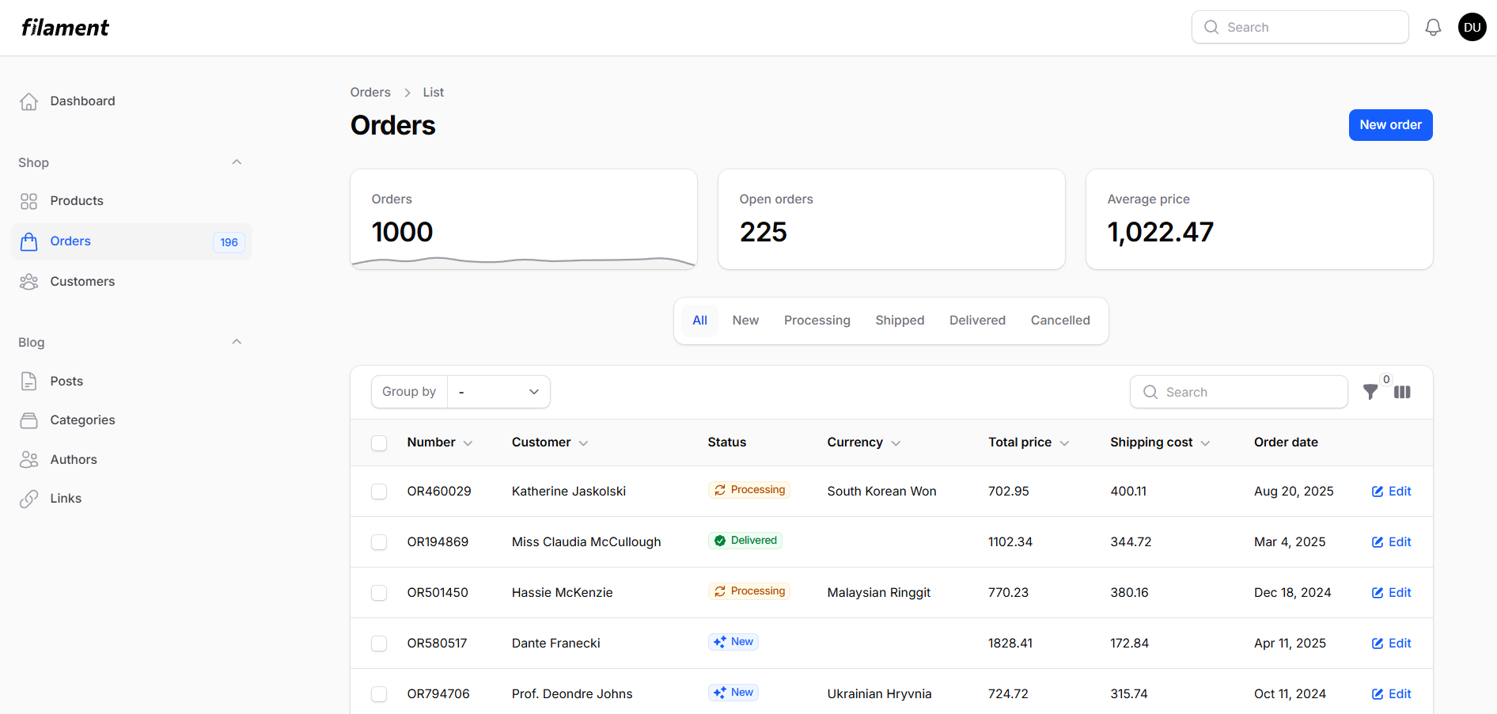Check the box for order OR460029
Screen dimensions: 1497x714
379,492
